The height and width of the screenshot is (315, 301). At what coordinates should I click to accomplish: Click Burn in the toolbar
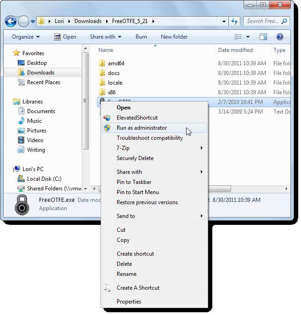[141, 37]
